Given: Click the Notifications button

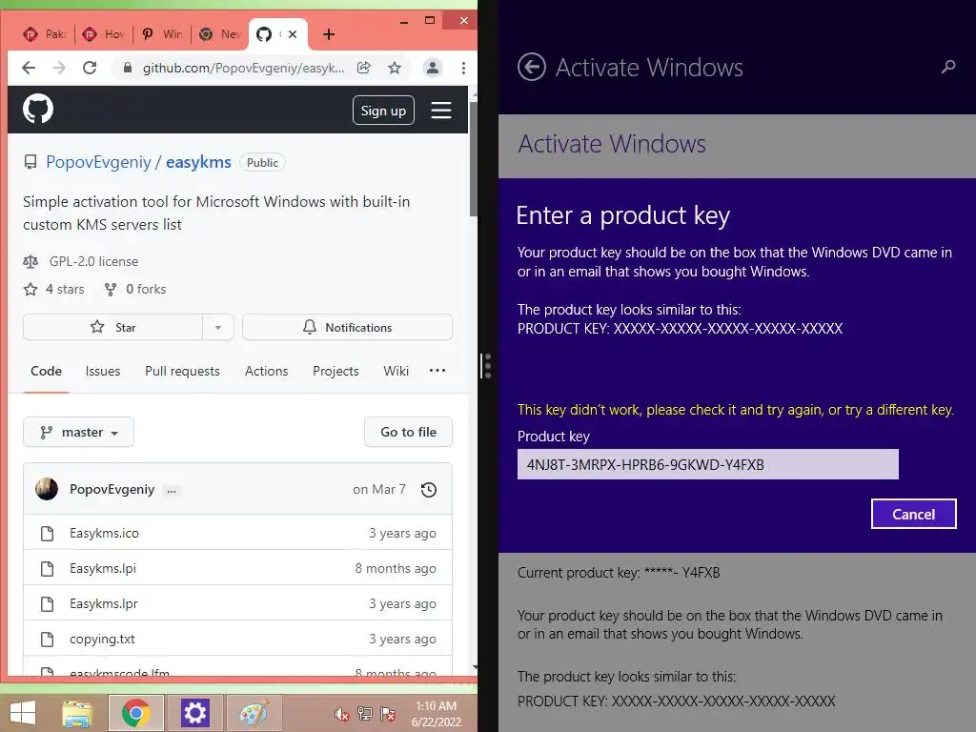Looking at the screenshot, I should 347,328.
